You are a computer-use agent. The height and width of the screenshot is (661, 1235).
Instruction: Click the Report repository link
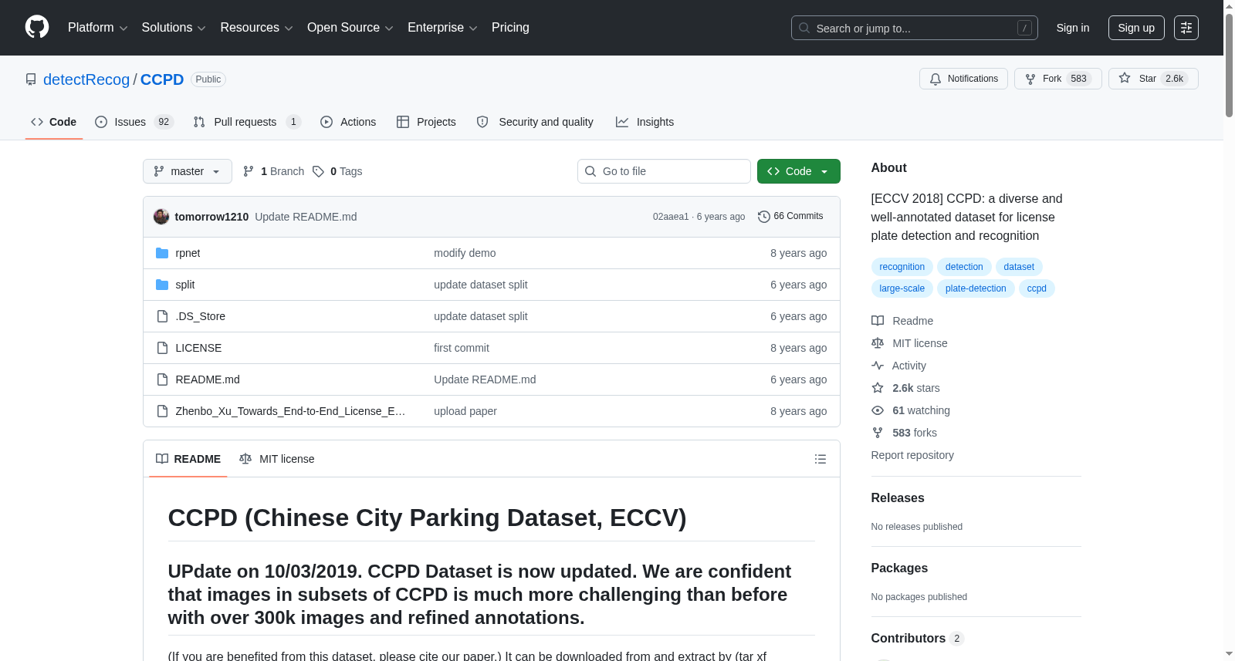click(x=912, y=455)
